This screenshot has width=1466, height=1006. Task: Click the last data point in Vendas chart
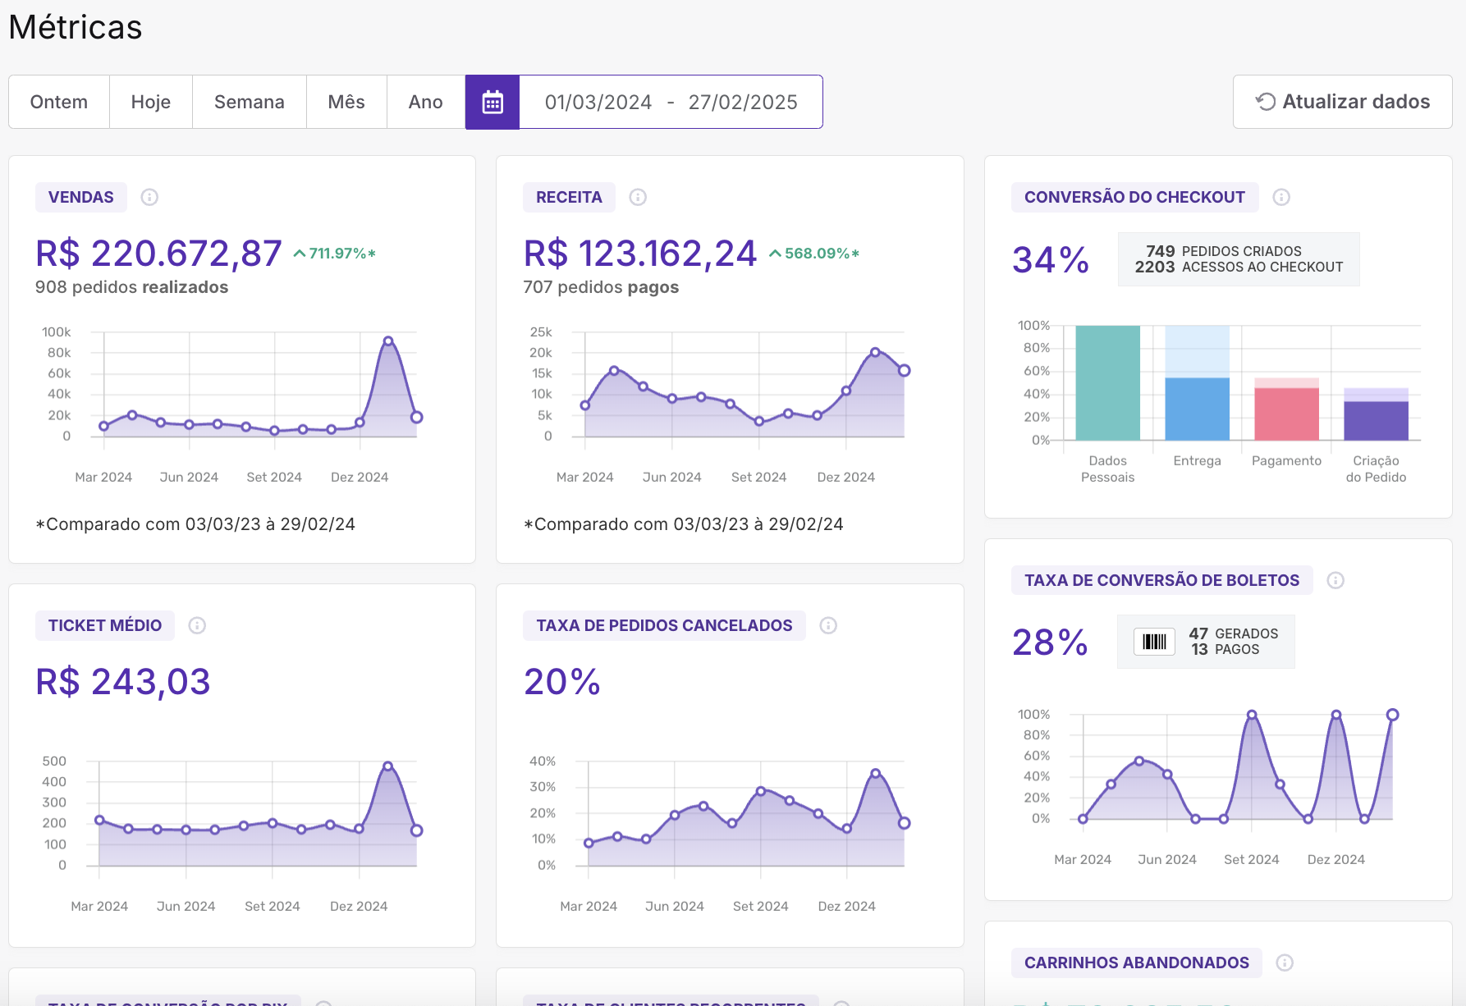[417, 417]
